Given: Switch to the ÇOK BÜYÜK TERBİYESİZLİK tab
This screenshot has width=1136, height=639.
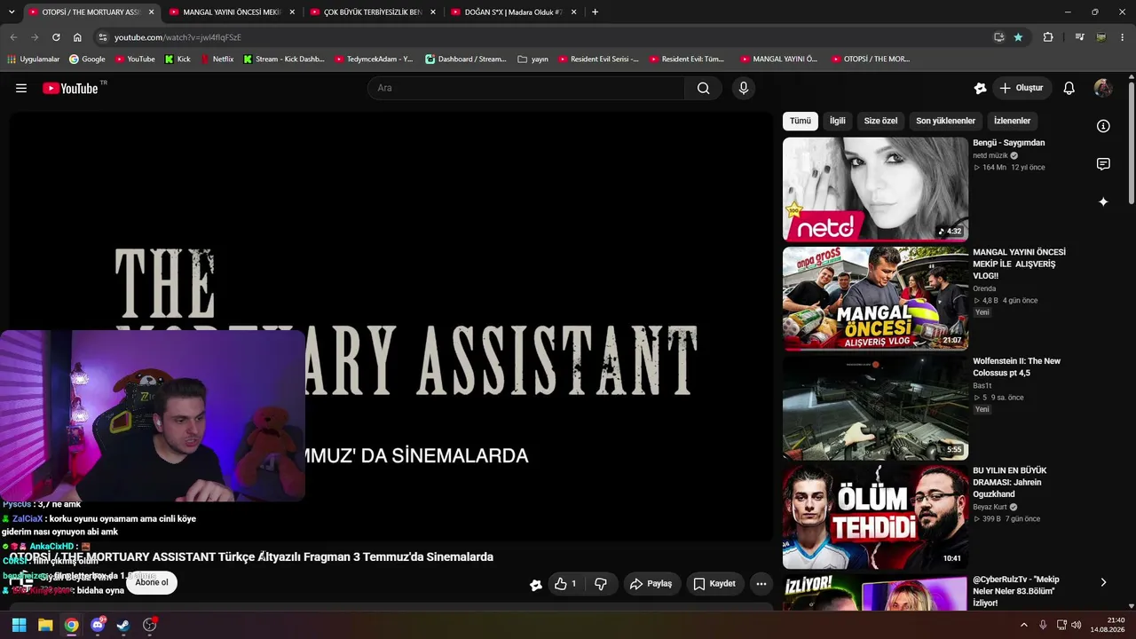Looking at the screenshot, I should (373, 12).
